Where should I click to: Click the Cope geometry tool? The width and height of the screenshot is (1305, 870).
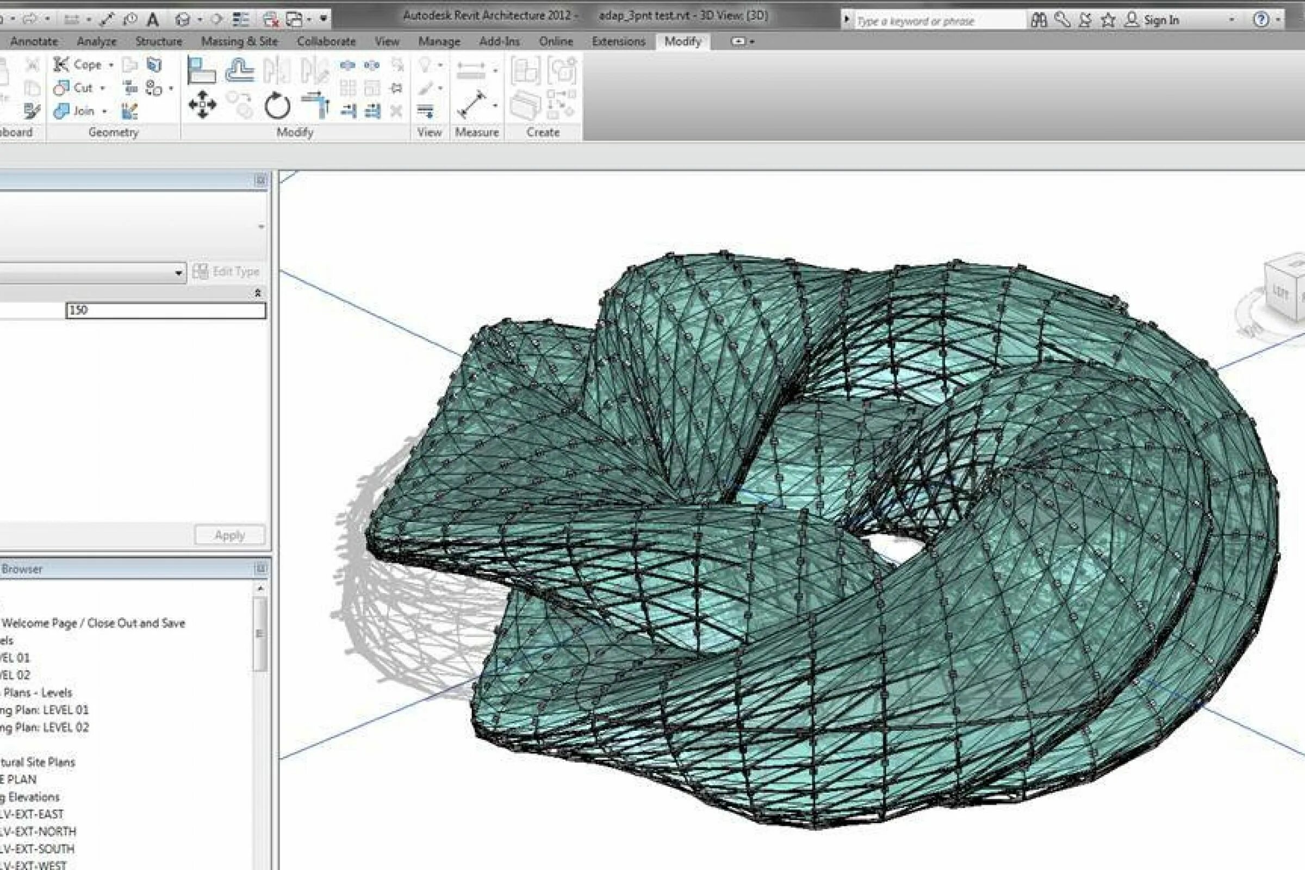[x=78, y=64]
